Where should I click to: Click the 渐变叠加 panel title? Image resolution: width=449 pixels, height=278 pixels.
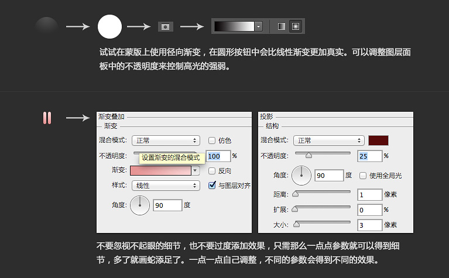pos(111,116)
